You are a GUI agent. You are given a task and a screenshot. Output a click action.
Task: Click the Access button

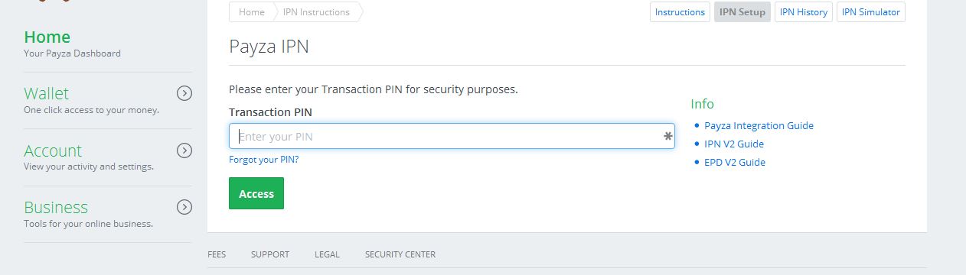click(x=256, y=193)
